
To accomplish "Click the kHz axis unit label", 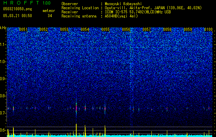I will tap(3, 28).
